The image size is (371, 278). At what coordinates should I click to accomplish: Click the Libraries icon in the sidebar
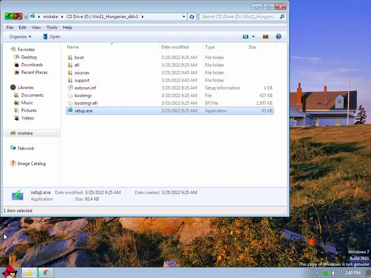pyautogui.click(x=13, y=88)
